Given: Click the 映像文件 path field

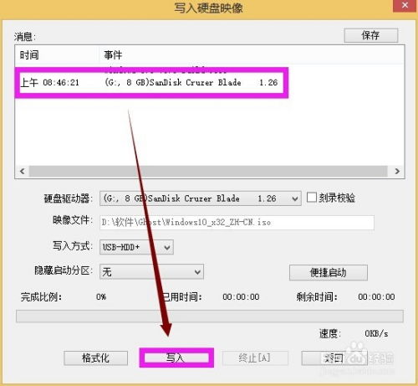Looking at the screenshot, I should tap(237, 223).
